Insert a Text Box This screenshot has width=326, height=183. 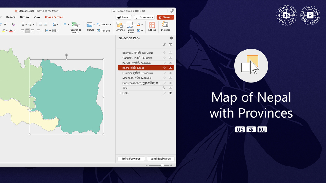click(x=103, y=31)
